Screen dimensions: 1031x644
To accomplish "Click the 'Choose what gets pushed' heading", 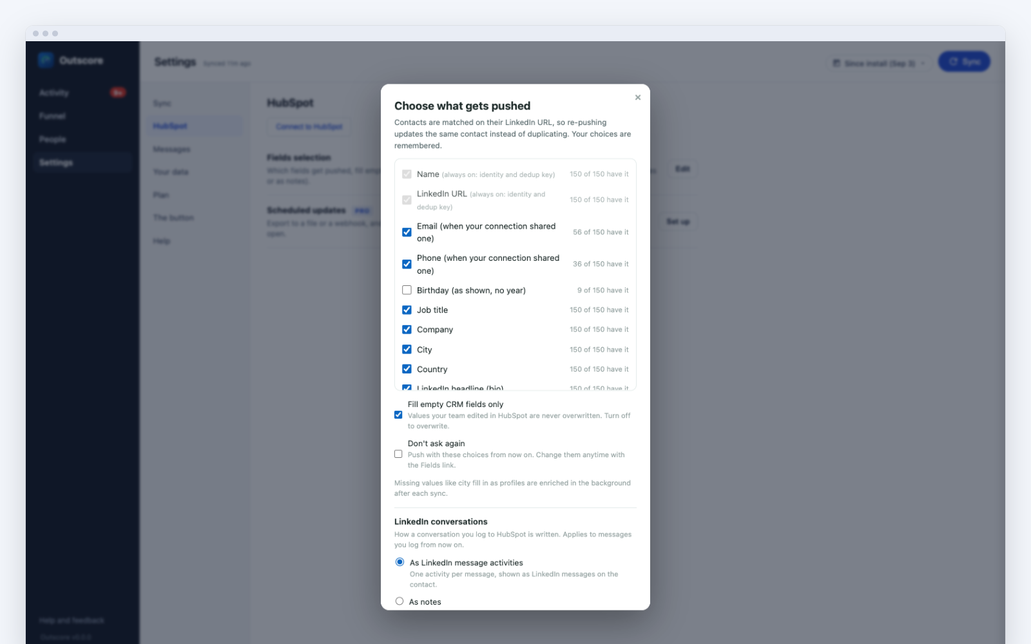I will 462,106.
